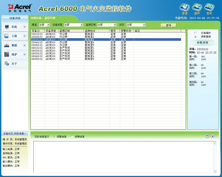The width and height of the screenshot is (222, 177).
Task: Expand the 数据 menu arrow
Action: point(25,45)
